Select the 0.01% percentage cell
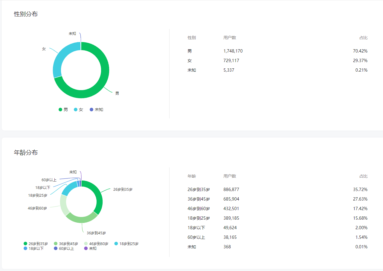The image size is (383, 271). (x=361, y=247)
